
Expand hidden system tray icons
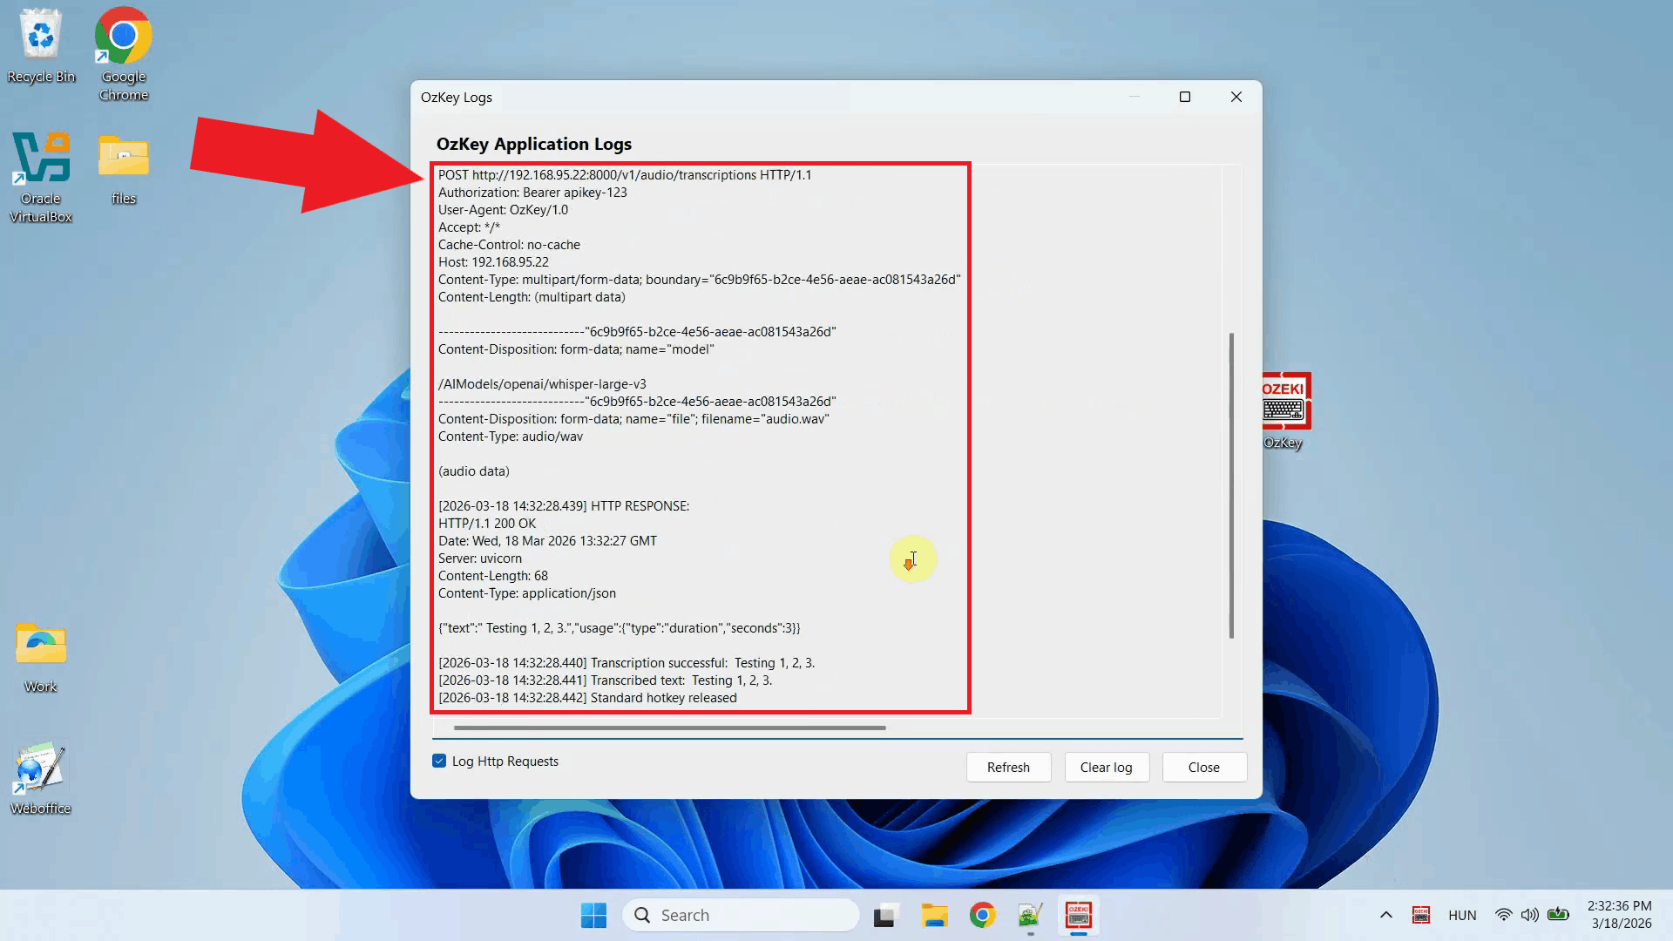point(1385,915)
